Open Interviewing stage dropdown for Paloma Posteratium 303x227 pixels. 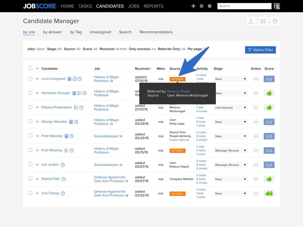coord(230,108)
